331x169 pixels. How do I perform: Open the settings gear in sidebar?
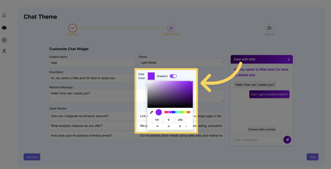[x=4, y=40]
